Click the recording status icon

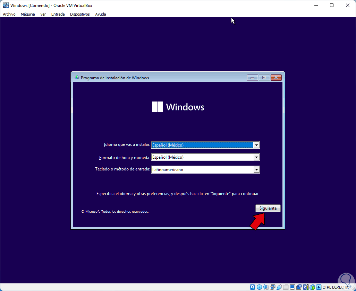point(299,287)
